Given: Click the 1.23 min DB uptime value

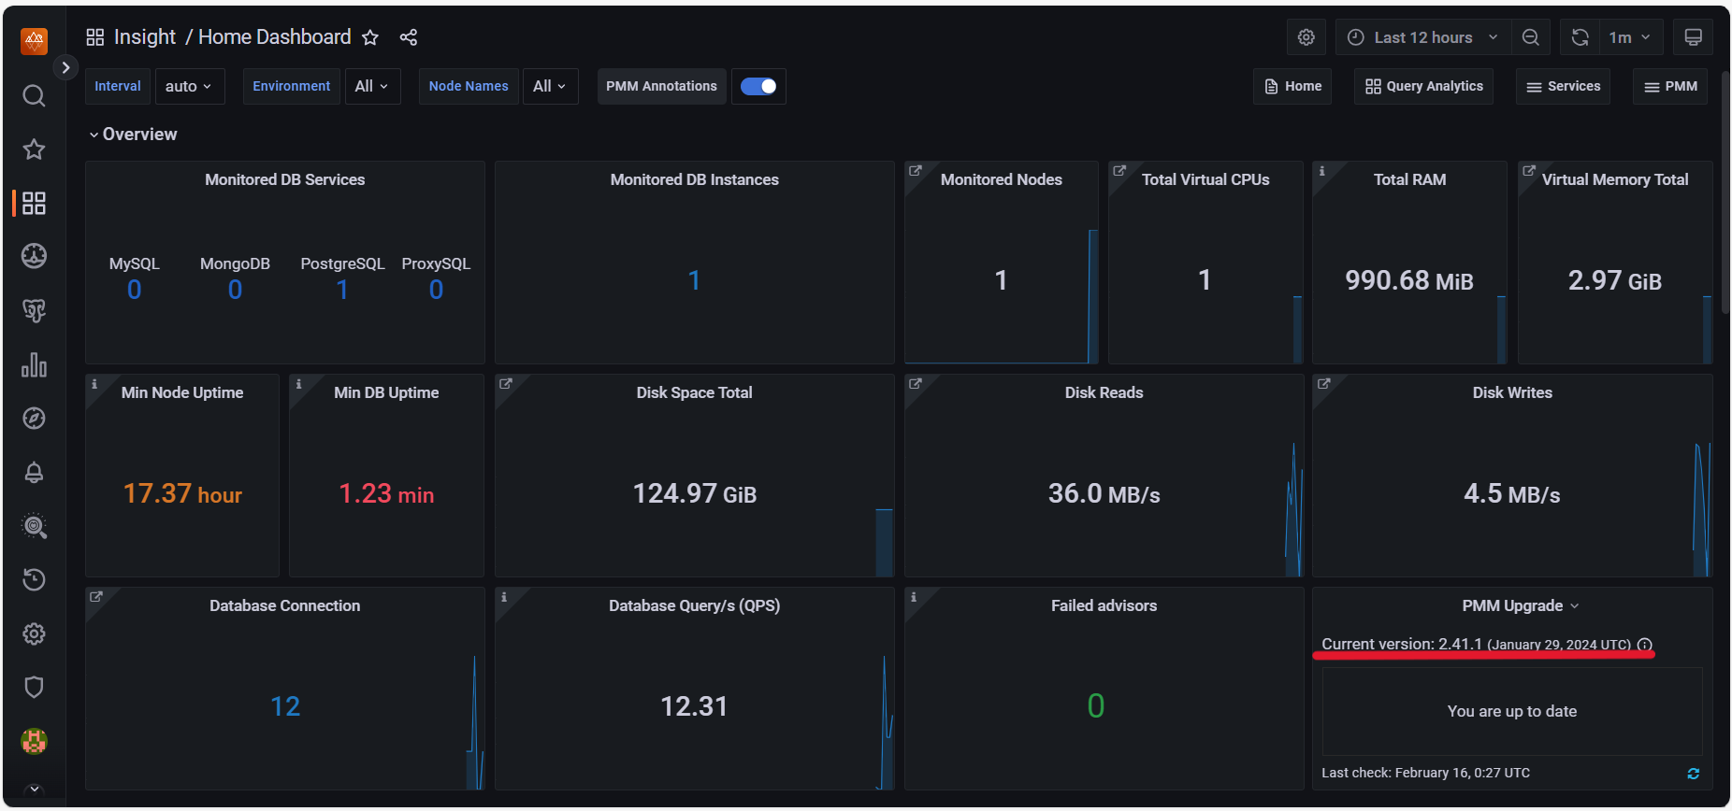Looking at the screenshot, I should pyautogui.click(x=386, y=493).
